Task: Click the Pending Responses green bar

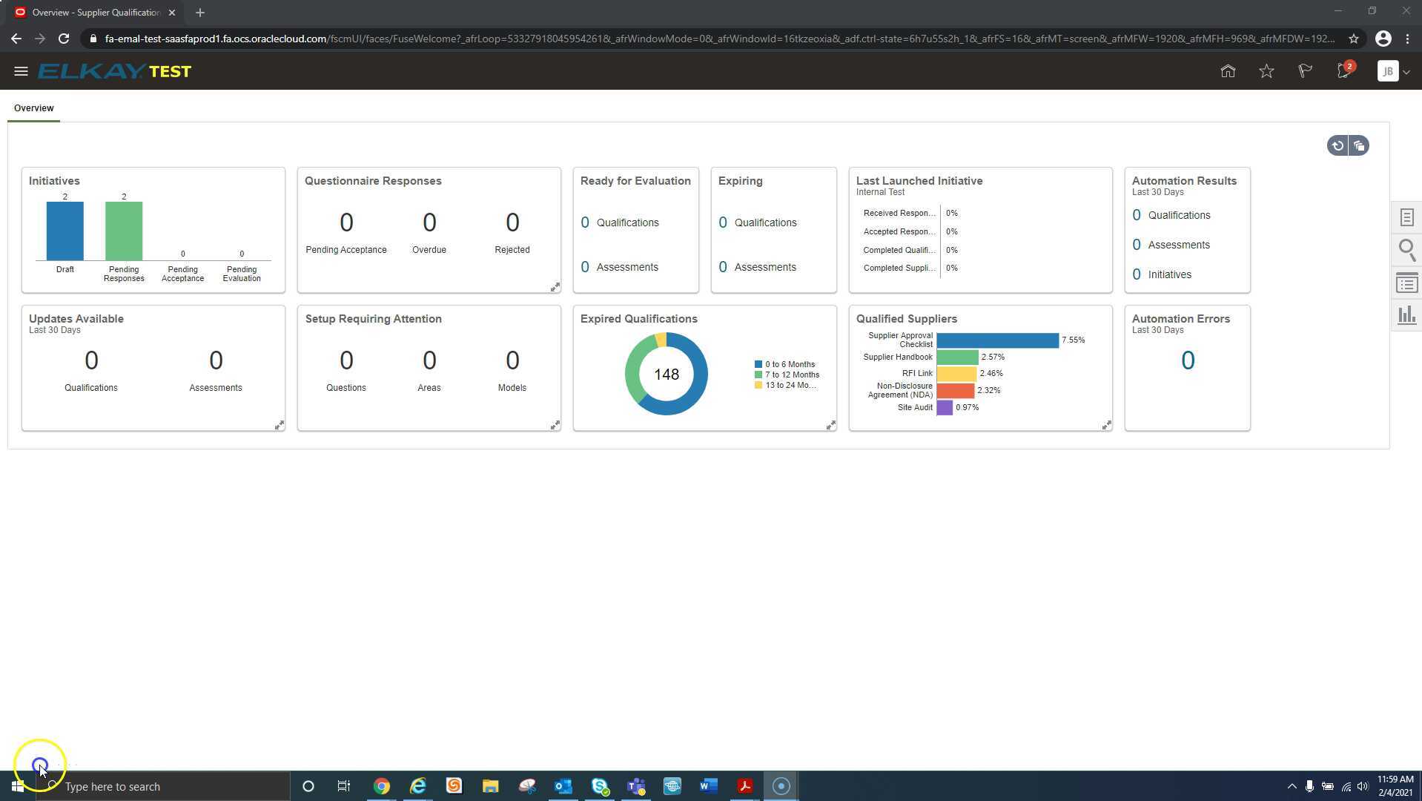Action: [x=124, y=231]
